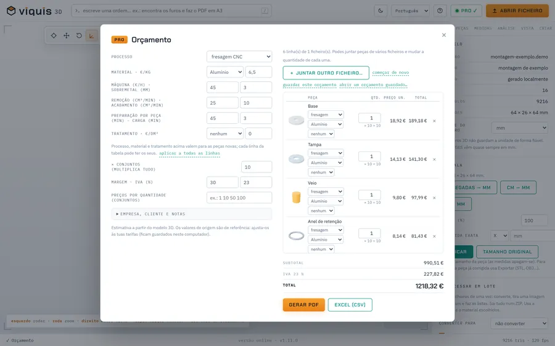The image size is (555, 346).
Task: Click guardar este orçamento link
Action: click(310, 85)
